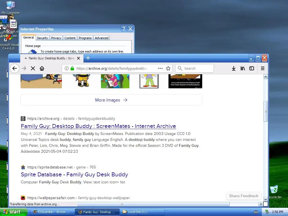Viewport: 288px width, 216px height.
Task: Open the Advanced tab in Internet Properties
Action: pyautogui.click(x=102, y=38)
